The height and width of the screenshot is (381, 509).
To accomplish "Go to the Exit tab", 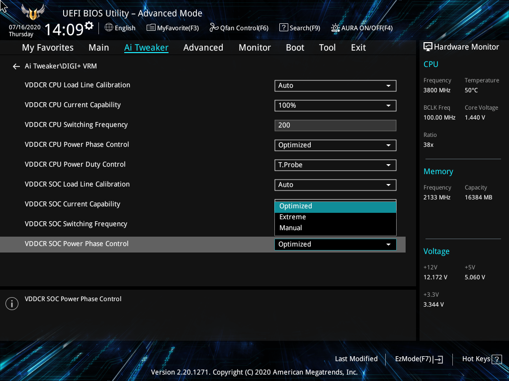I will (x=358, y=48).
